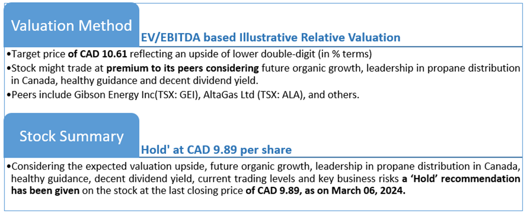This screenshot has height=217, width=527.
Task: Click the bold "of CAD 10.61" target price
Action: coord(99,54)
